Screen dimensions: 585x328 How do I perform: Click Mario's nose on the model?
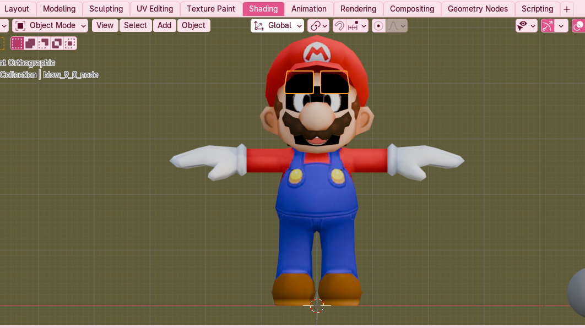pyautogui.click(x=317, y=115)
